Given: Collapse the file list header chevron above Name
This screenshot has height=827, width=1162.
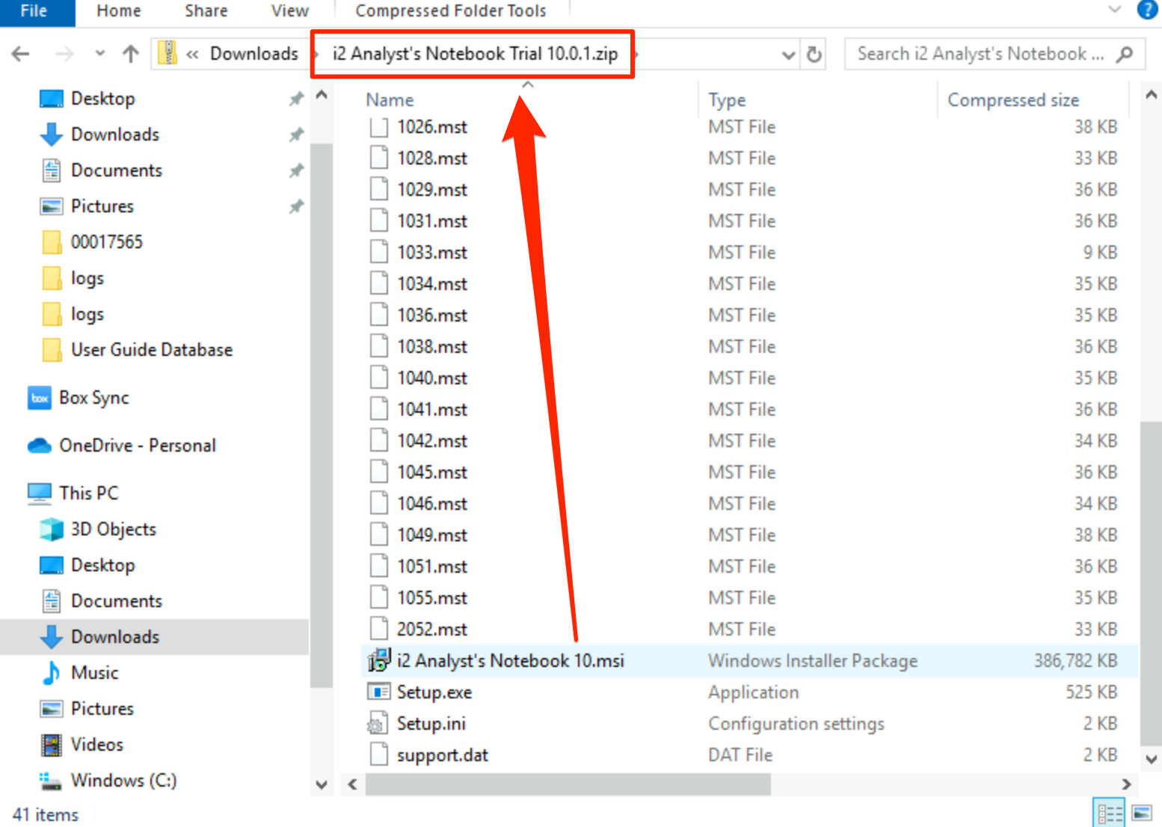Looking at the screenshot, I should coord(528,84).
